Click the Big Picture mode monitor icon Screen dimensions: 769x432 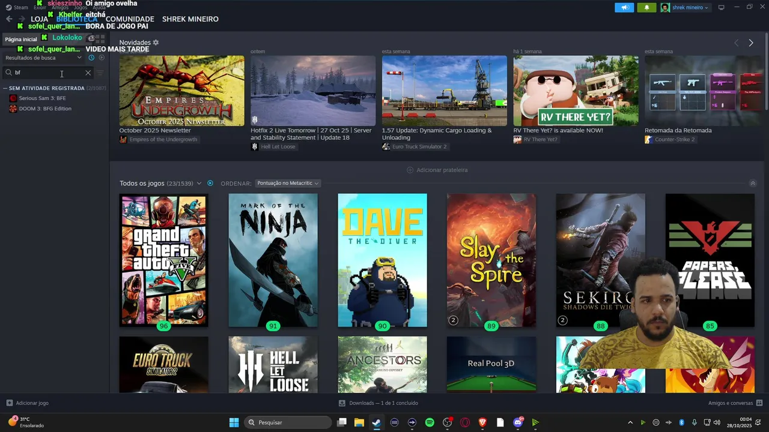pyautogui.click(x=721, y=7)
